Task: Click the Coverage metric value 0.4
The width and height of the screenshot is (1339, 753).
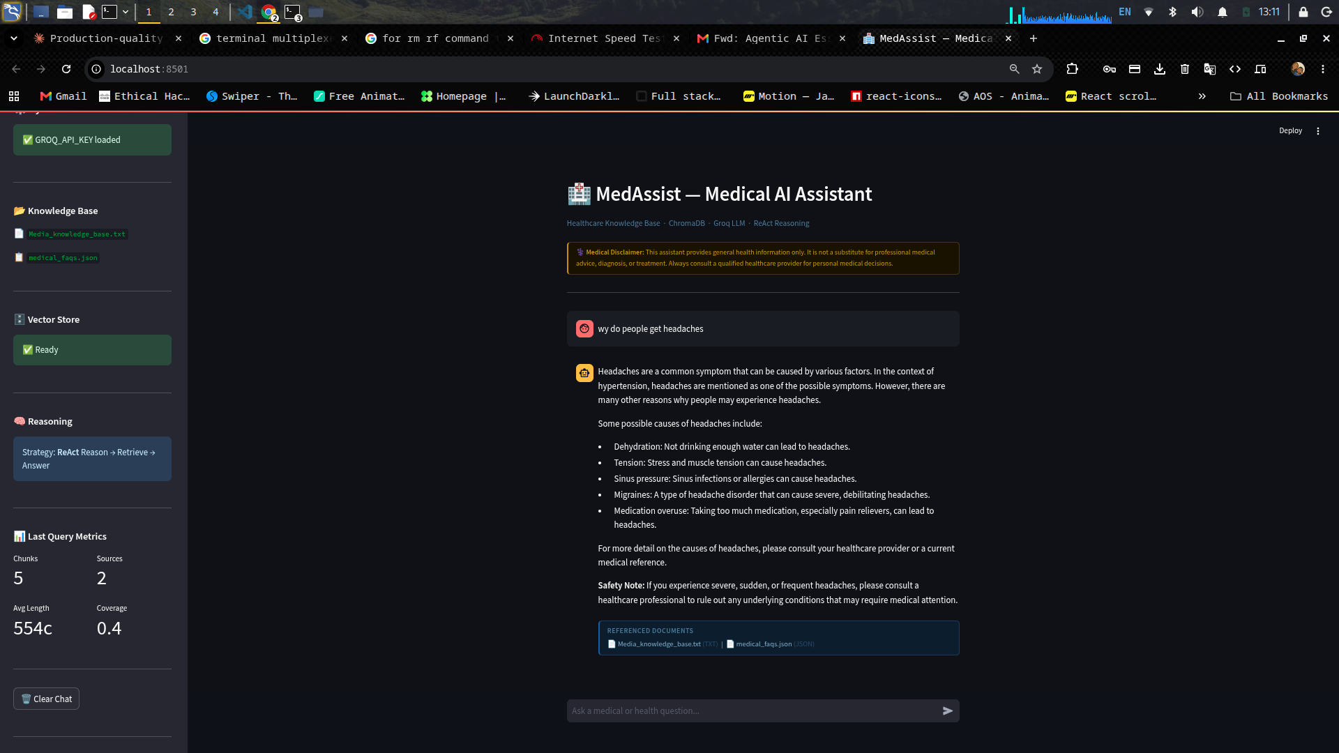Action: 109,628
